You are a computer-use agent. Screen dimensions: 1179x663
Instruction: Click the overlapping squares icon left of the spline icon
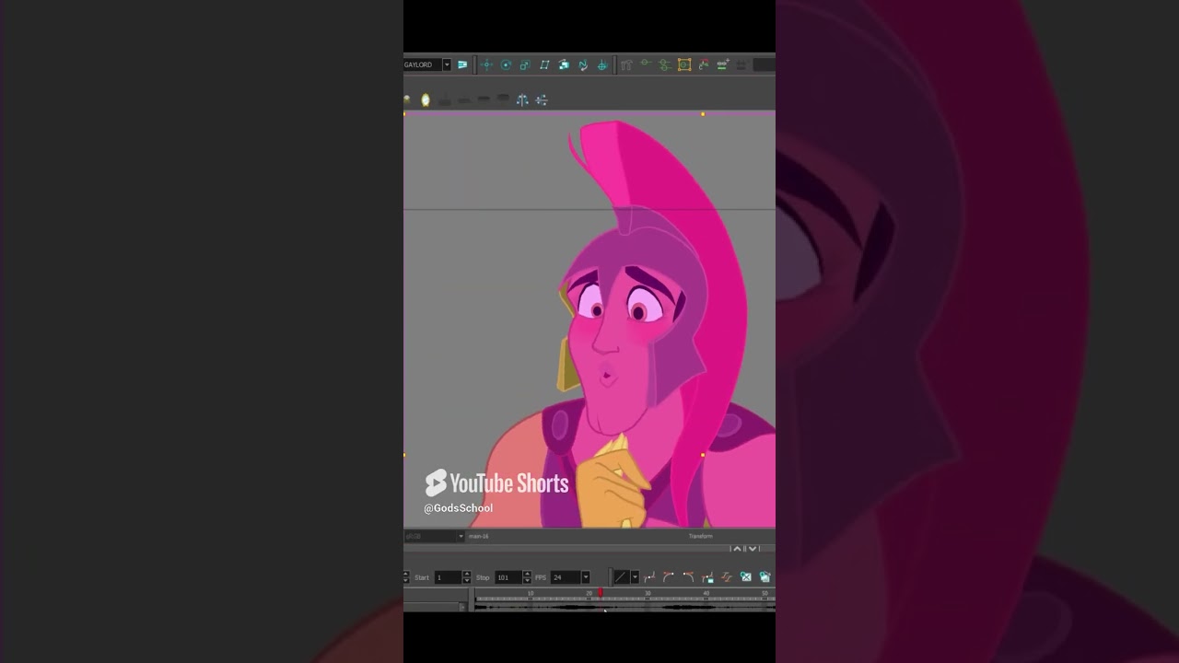coord(564,64)
